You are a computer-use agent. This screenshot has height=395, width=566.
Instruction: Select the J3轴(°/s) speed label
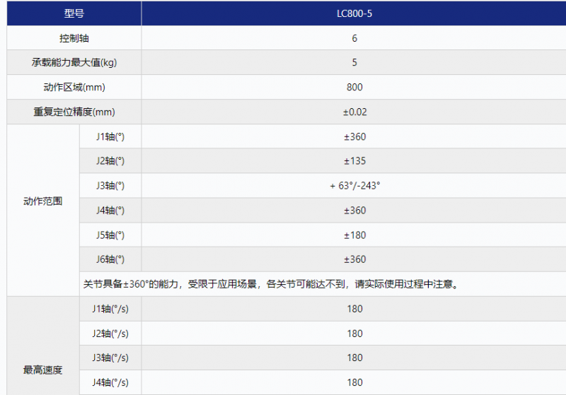(x=112, y=358)
